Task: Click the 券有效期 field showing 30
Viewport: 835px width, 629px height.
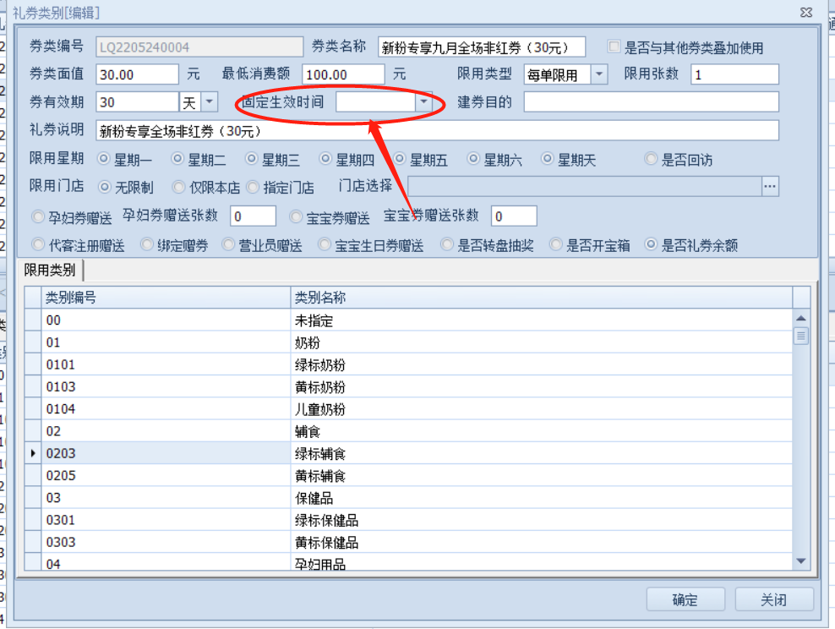Action: (137, 101)
